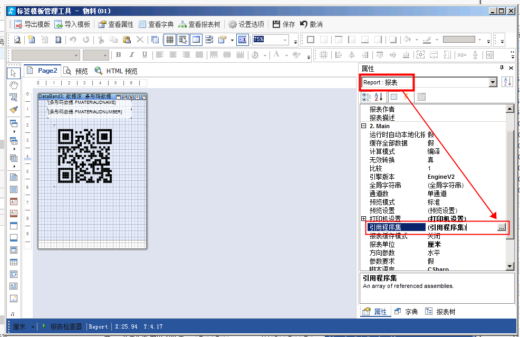Viewport: 520px width, 337px height.
Task: Switch to the 属性 properties bottom tab
Action: coord(375,312)
